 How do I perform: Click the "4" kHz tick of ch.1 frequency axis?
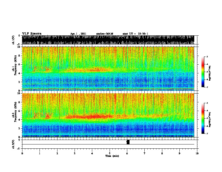[x=20, y=73]
